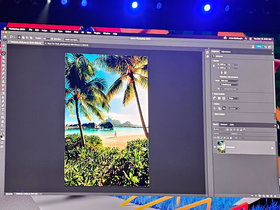Open the Fill Background Color dropdown
Viewport: 280px width, 210px height.
231,89
